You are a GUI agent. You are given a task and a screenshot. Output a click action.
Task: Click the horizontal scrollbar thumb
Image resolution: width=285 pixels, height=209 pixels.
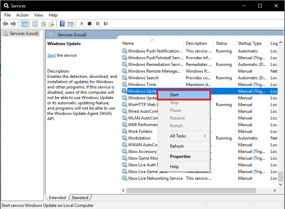click(x=191, y=190)
